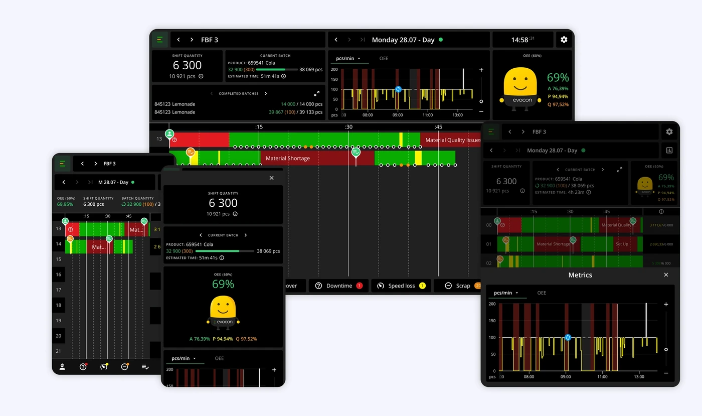The width and height of the screenshot is (702, 416).
Task: Click the zoom slider handle in tablet Metrics chart
Action: (x=666, y=349)
